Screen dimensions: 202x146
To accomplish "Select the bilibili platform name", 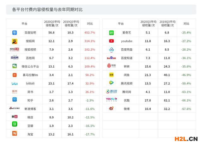I will click(x=30, y=83).
